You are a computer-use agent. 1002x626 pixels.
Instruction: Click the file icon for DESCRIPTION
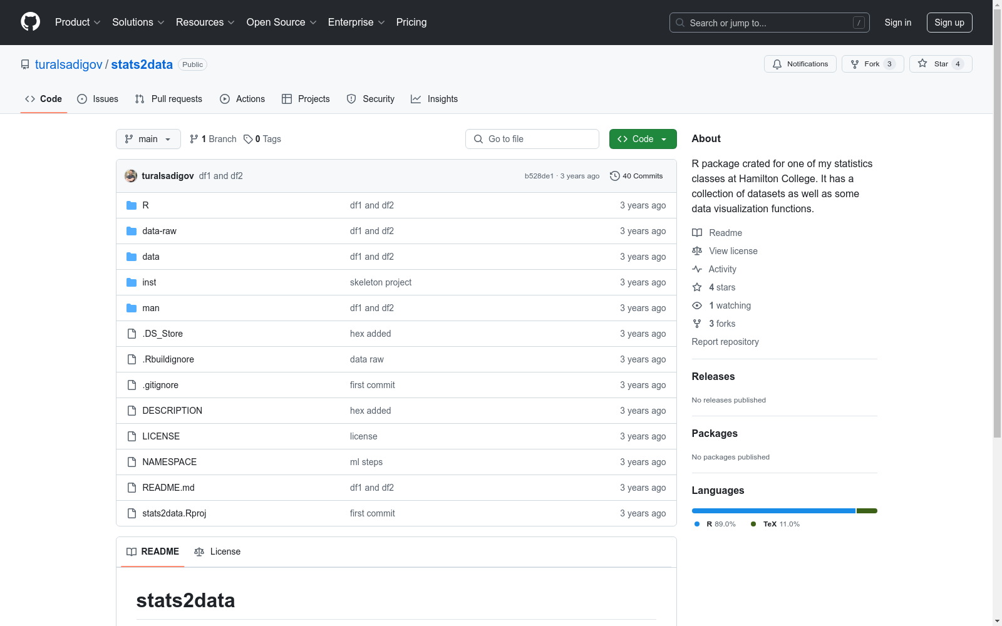pos(132,411)
